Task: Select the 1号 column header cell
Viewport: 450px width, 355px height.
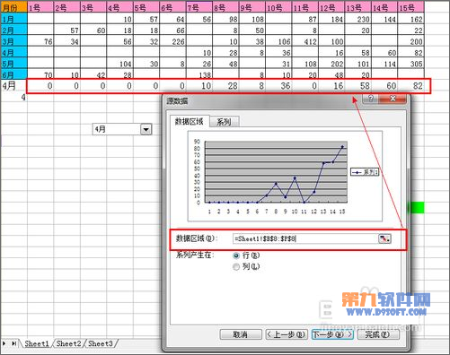Action: click(40, 8)
